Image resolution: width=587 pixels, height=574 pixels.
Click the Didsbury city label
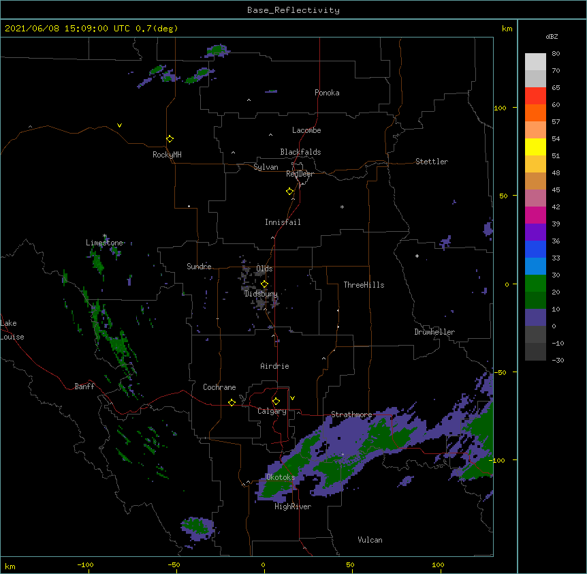click(x=261, y=294)
